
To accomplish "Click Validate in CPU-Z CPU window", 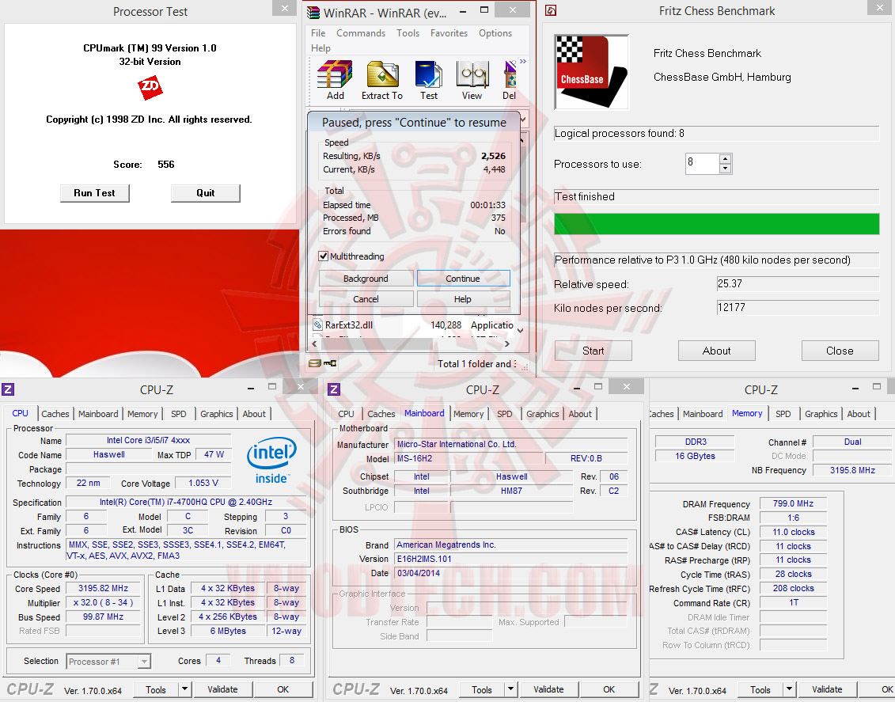I will click(222, 689).
